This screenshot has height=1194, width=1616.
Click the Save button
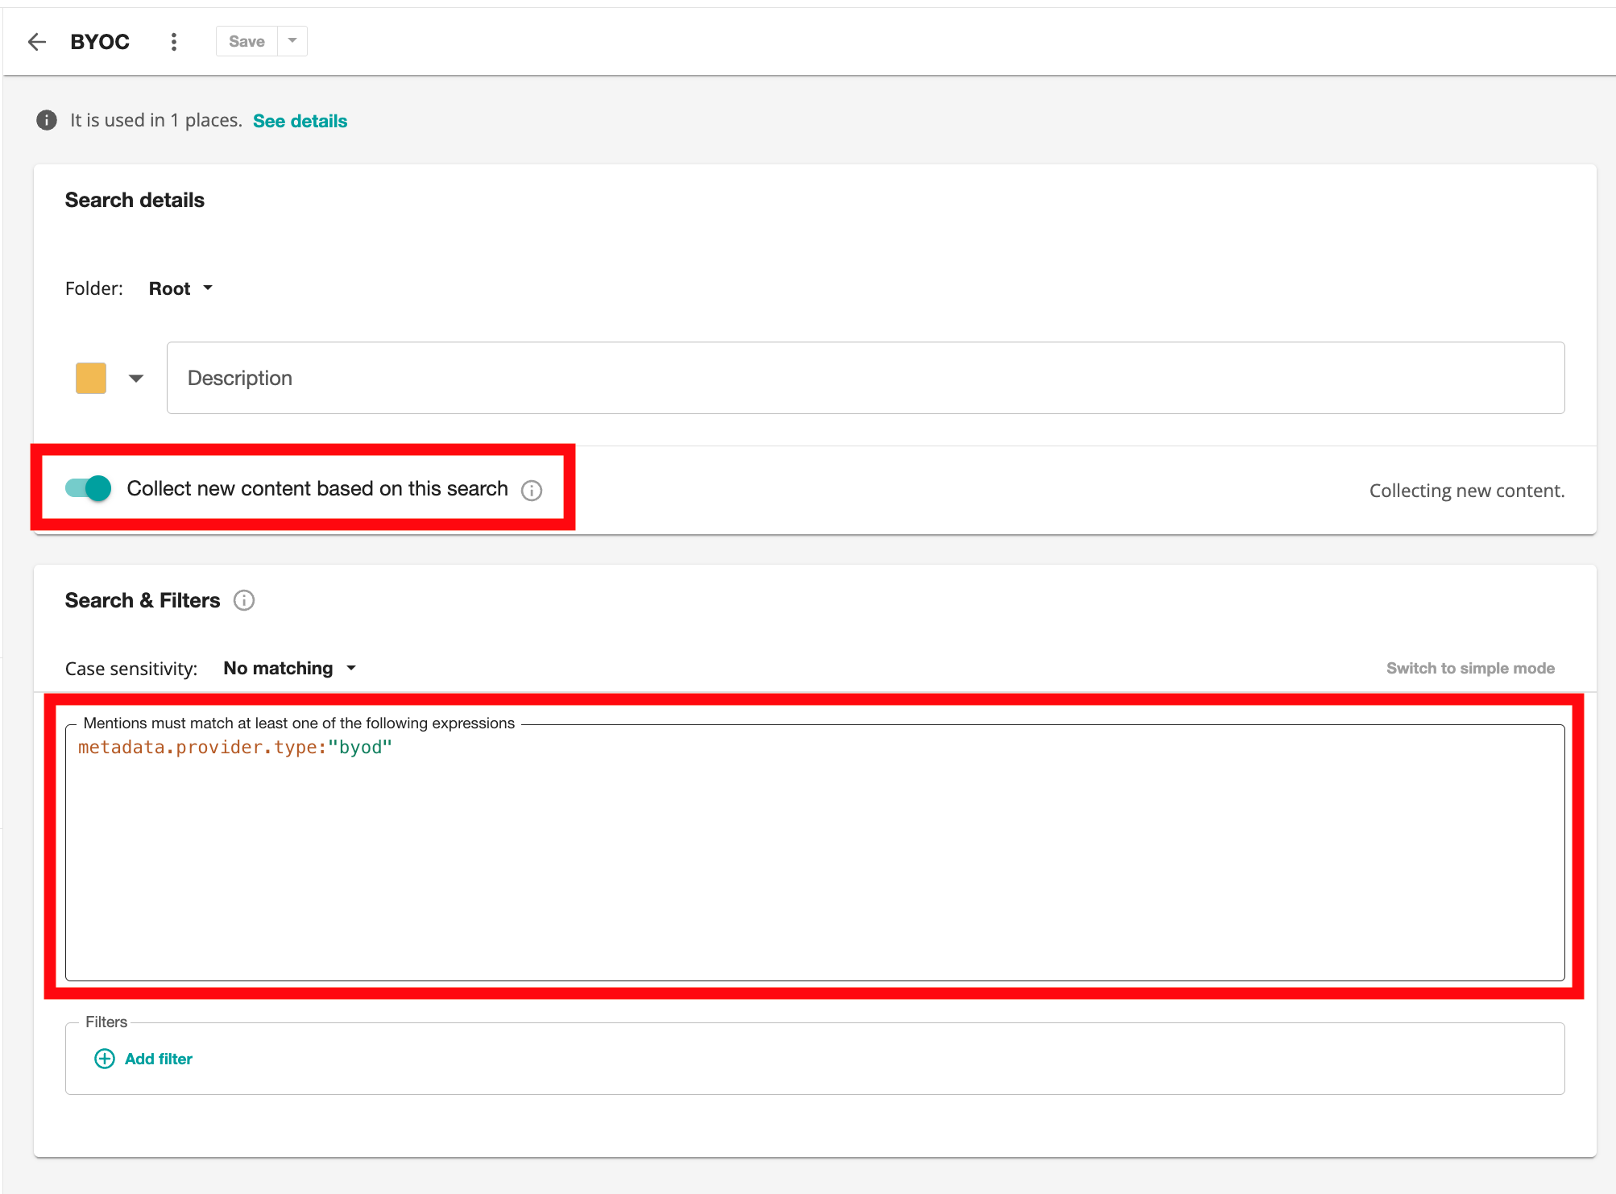247,41
